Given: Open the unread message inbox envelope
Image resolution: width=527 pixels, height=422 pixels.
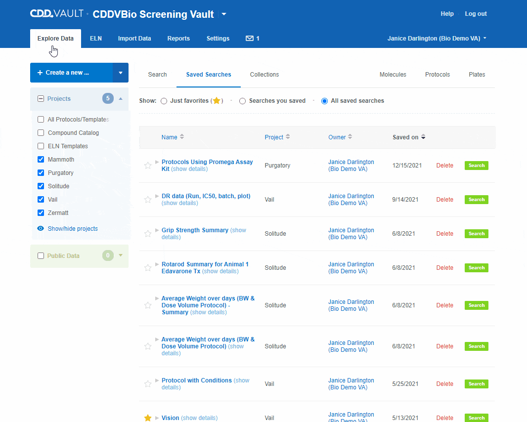Looking at the screenshot, I should coord(250,38).
